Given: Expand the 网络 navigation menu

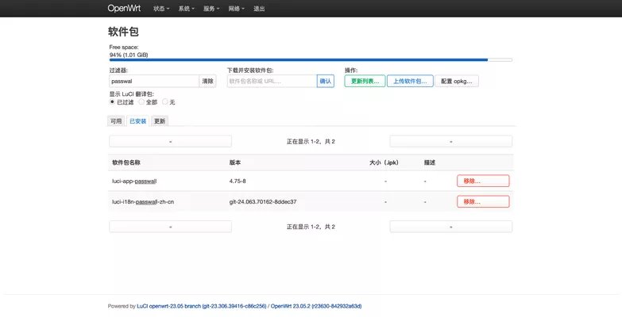Looking at the screenshot, I should [236, 9].
